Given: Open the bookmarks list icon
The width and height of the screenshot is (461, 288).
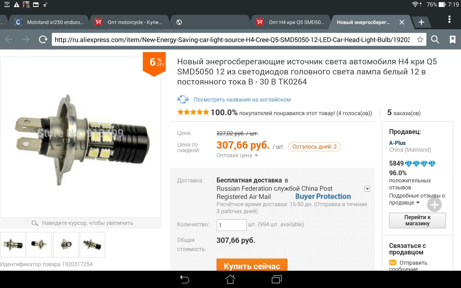Looking at the screenshot, I should coord(453,39).
